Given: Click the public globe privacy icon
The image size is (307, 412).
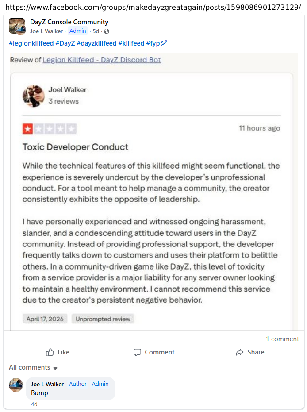Looking at the screenshot, I should pos(107,31).
